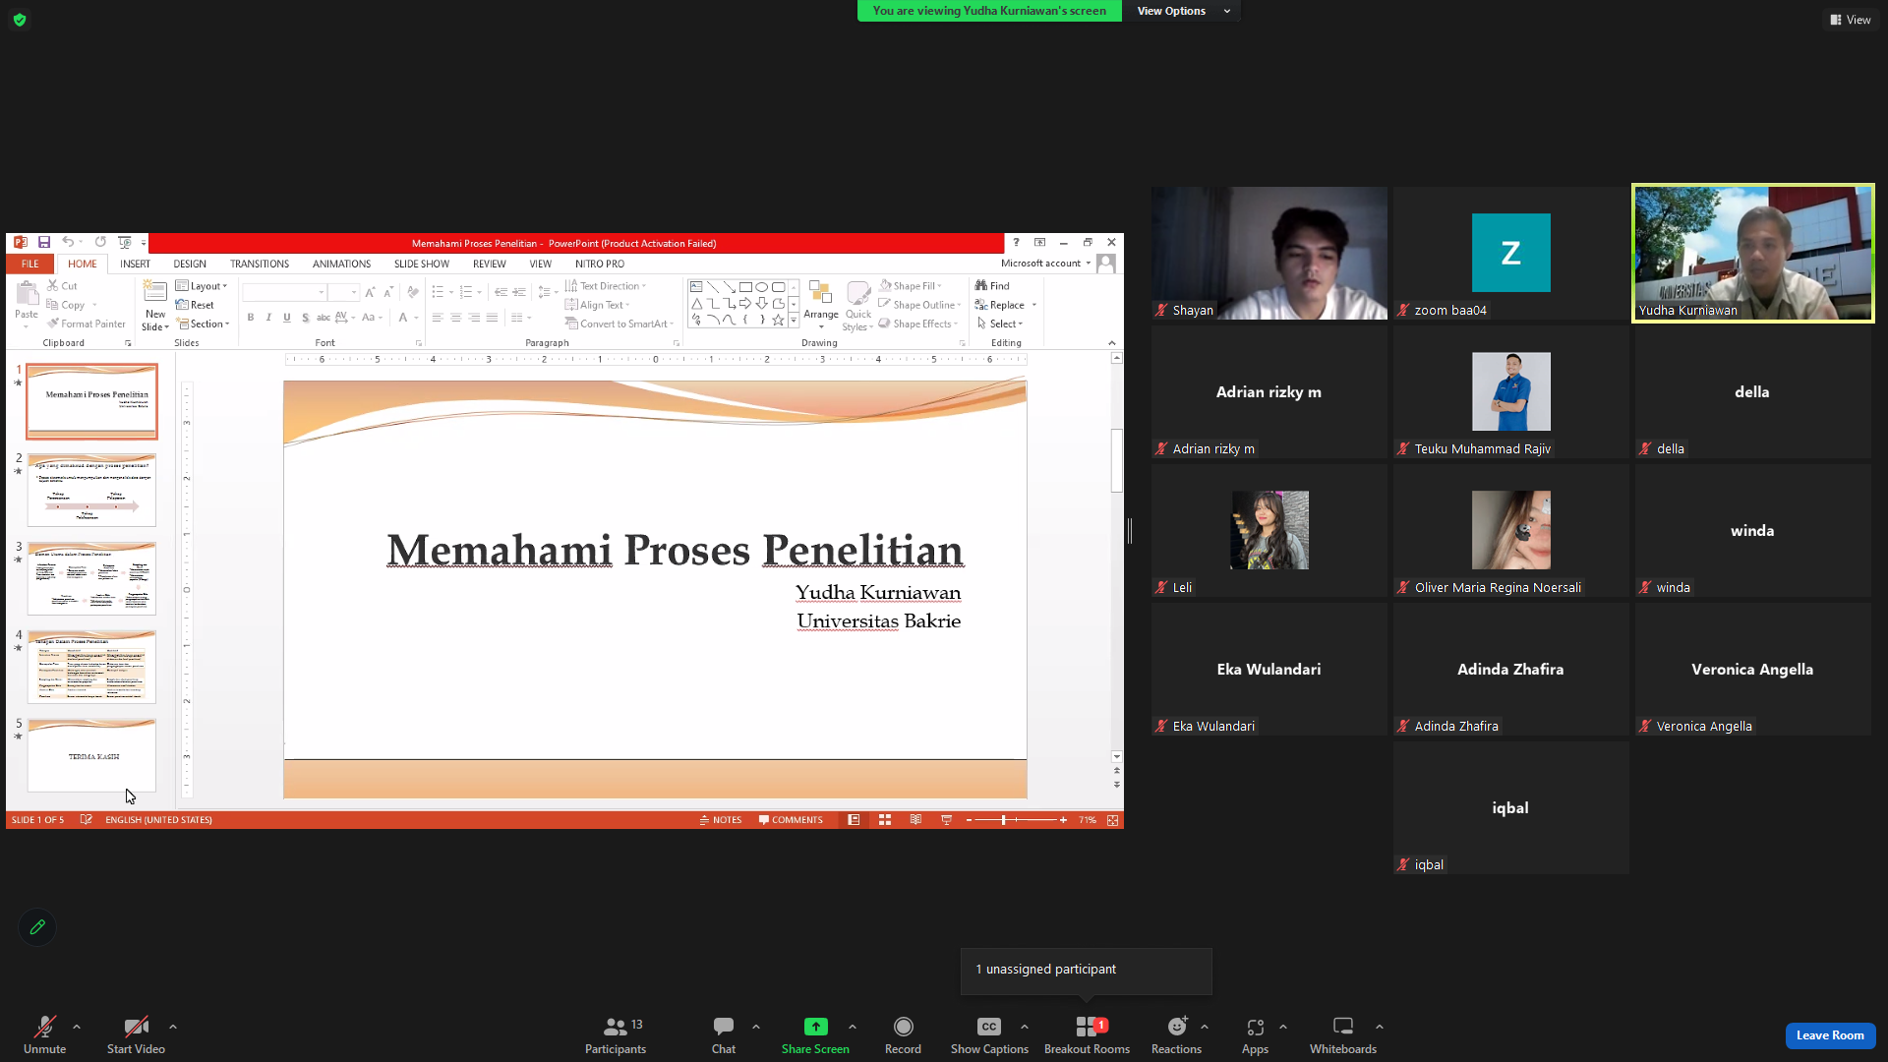Screen dimensions: 1888x1062
Task: Expand caption options arrow beside Show Captions
Action: [x=1025, y=1027]
